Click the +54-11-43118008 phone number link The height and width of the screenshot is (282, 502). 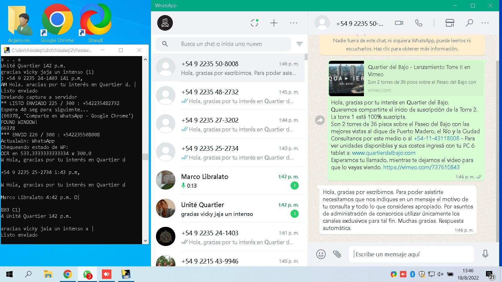click(436, 138)
